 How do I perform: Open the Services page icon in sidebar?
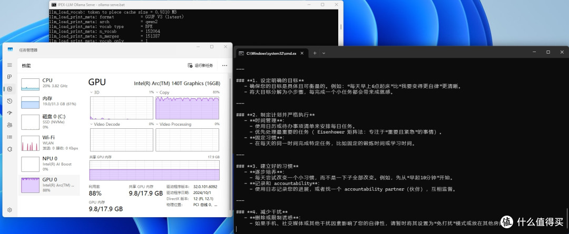[10, 149]
